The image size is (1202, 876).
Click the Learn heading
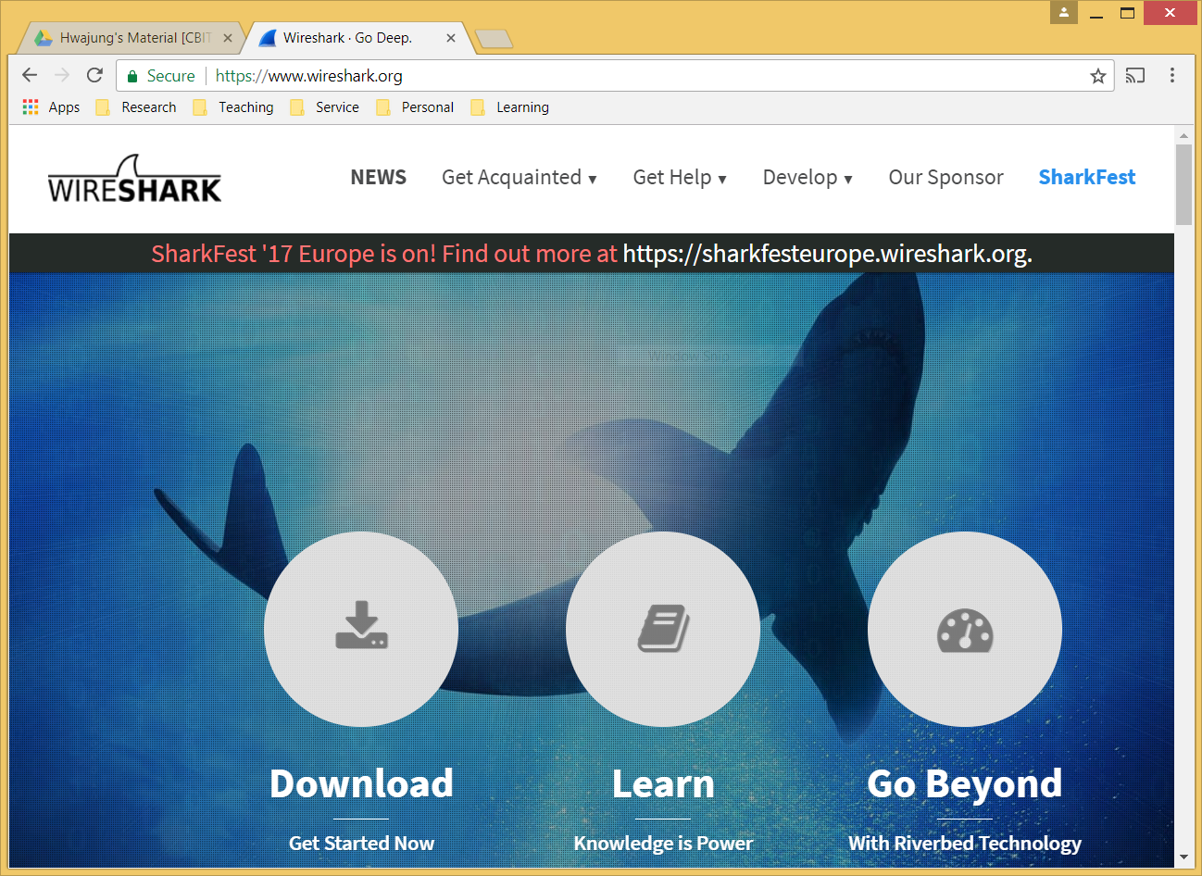click(x=663, y=783)
